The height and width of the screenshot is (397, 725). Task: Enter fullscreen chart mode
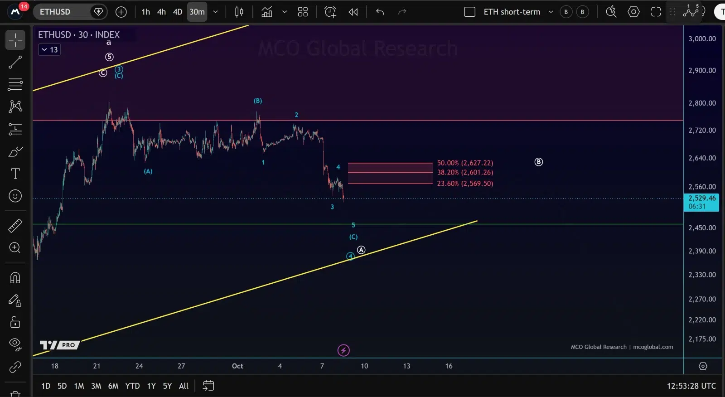pyautogui.click(x=656, y=12)
